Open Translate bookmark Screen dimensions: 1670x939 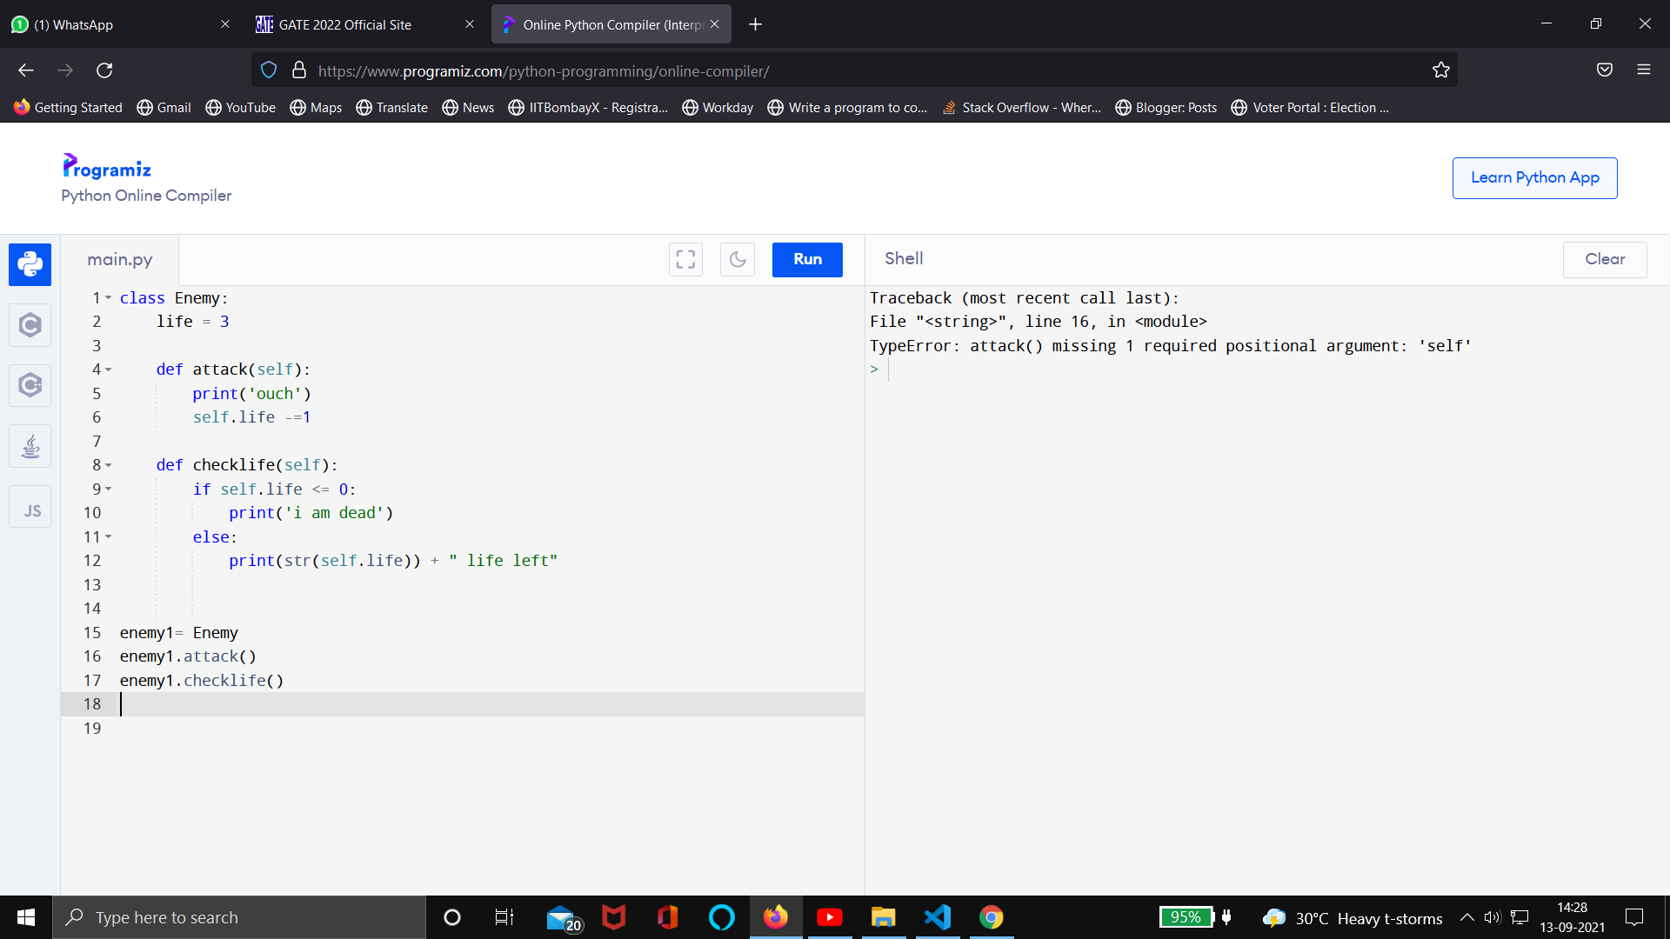(x=391, y=108)
